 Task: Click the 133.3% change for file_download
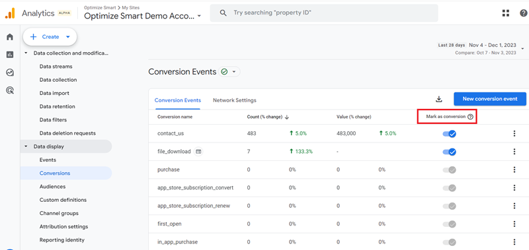301,152
